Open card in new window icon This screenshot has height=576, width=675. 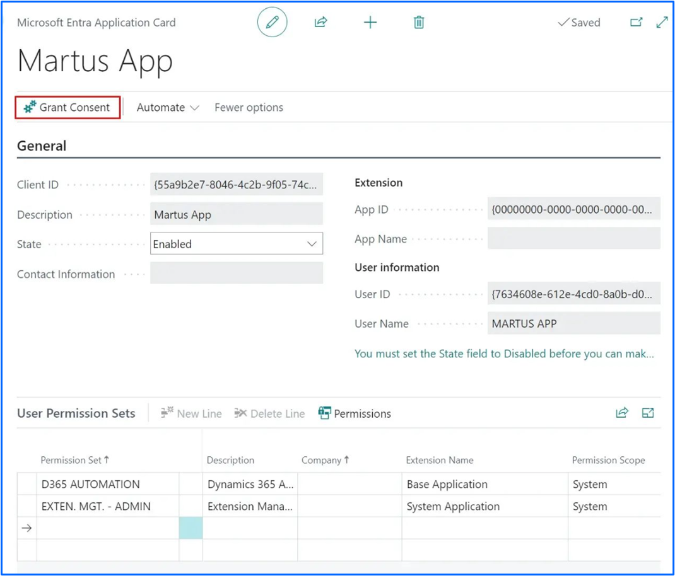tap(637, 22)
